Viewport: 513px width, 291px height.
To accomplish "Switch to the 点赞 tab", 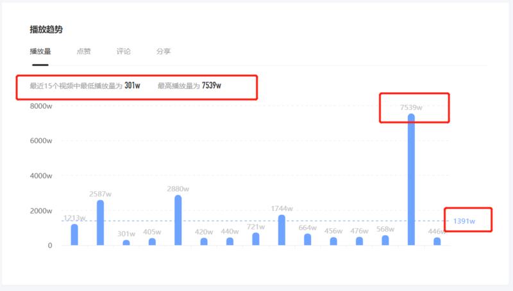I will click(83, 51).
